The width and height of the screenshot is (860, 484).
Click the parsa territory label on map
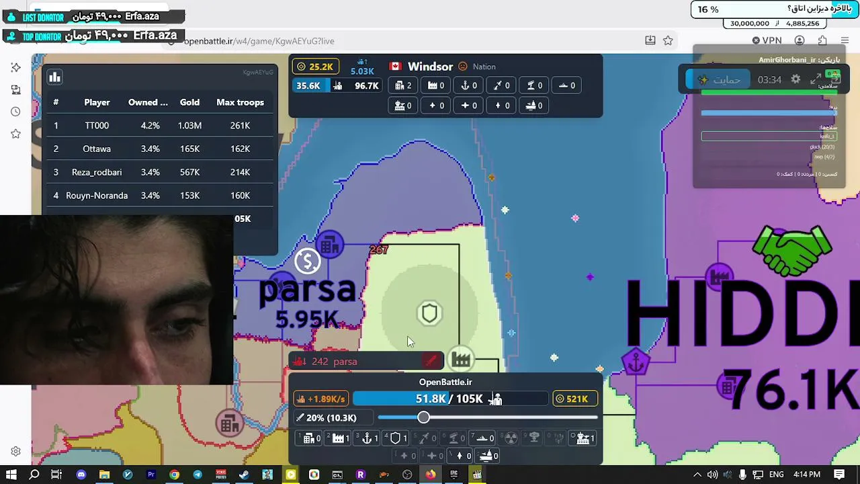coord(307,290)
